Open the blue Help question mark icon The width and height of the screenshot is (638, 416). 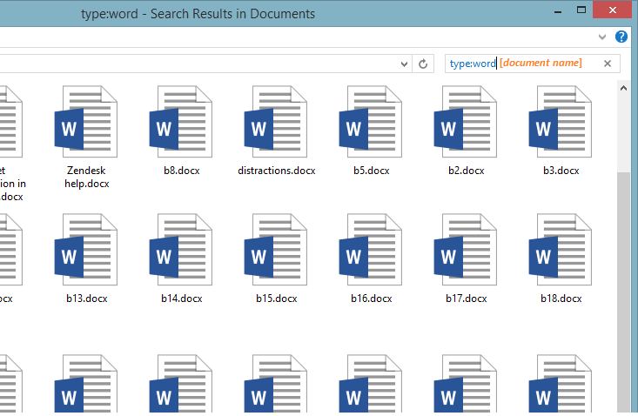pos(621,37)
